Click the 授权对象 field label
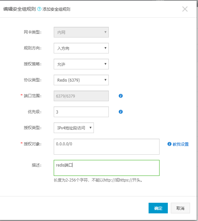Image resolution: width=198 pixels, height=221 pixels. coord(33,144)
